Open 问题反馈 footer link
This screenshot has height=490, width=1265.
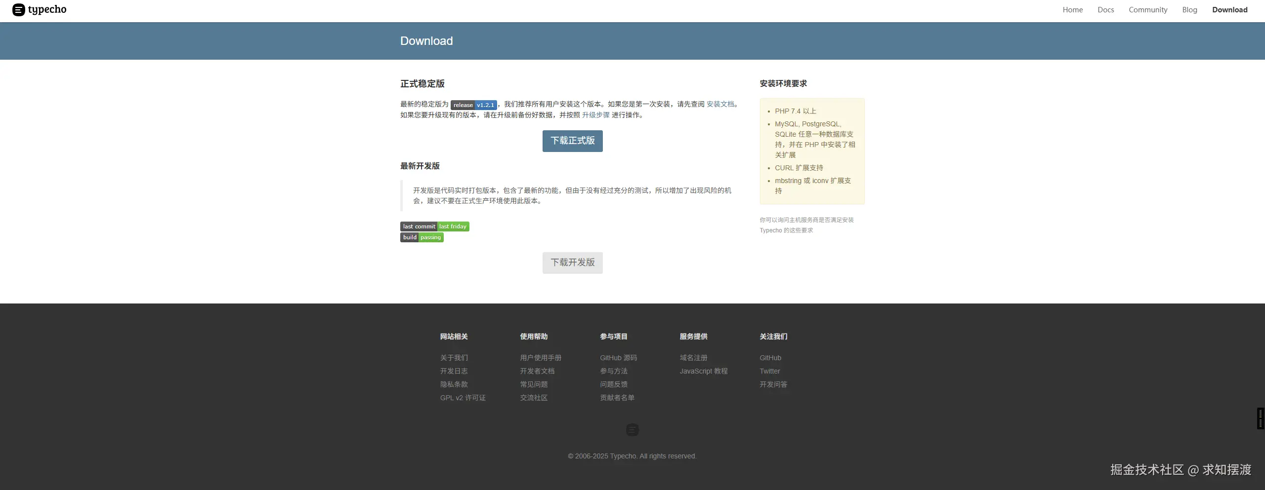coord(614,384)
